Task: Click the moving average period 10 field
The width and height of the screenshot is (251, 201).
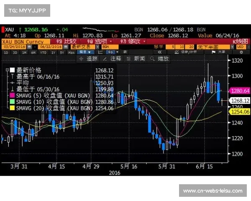Action: click(x=181, y=47)
